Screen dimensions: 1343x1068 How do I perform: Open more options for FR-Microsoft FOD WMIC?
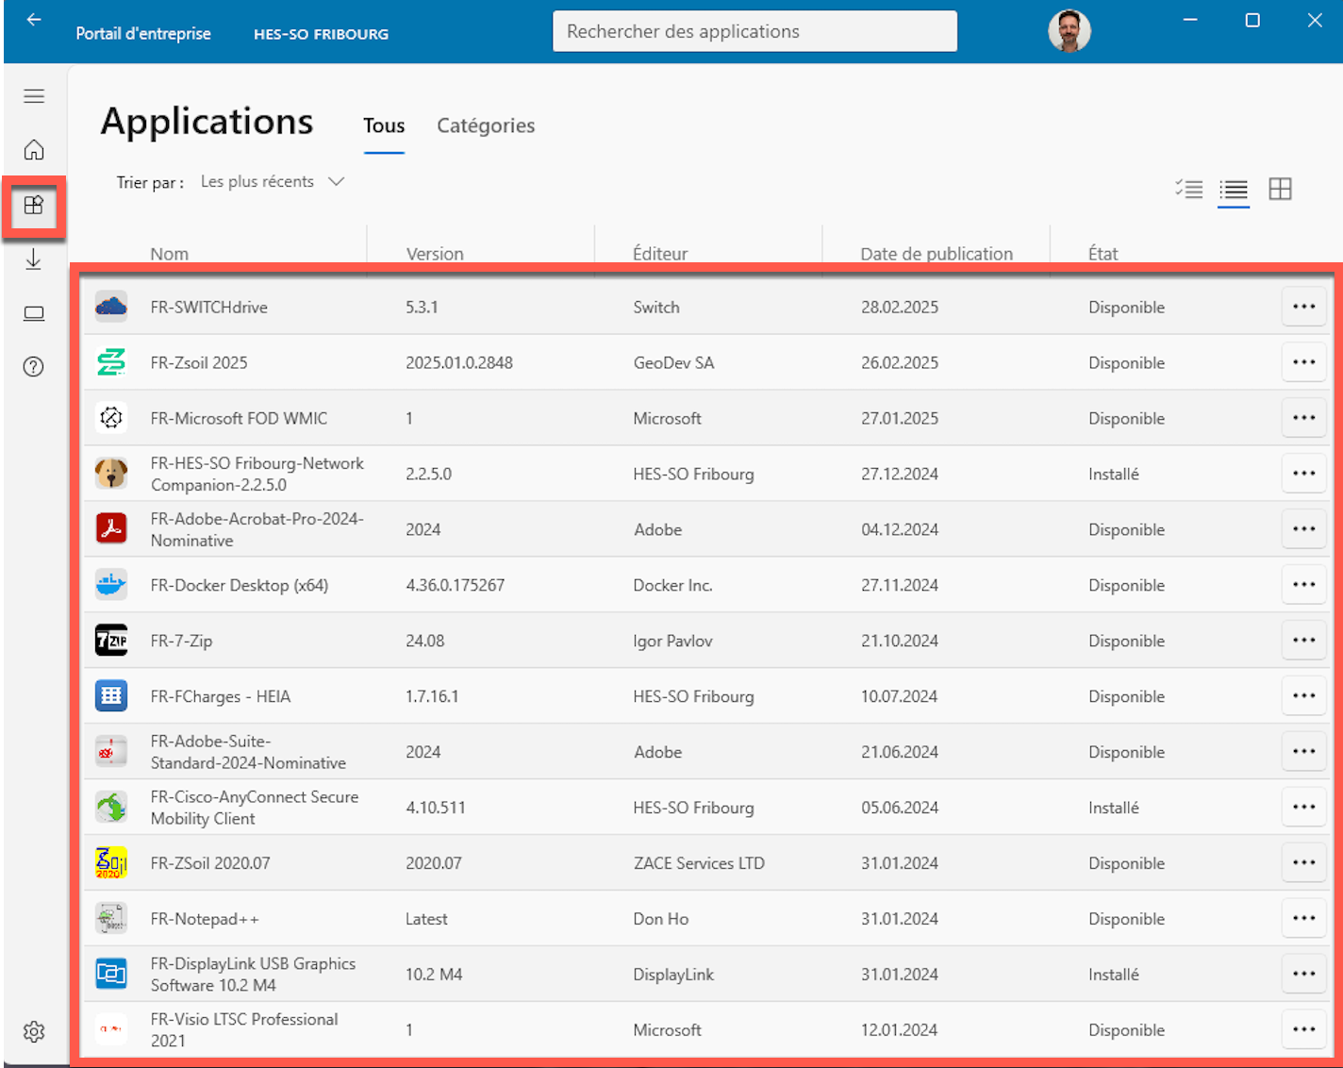pos(1304,418)
